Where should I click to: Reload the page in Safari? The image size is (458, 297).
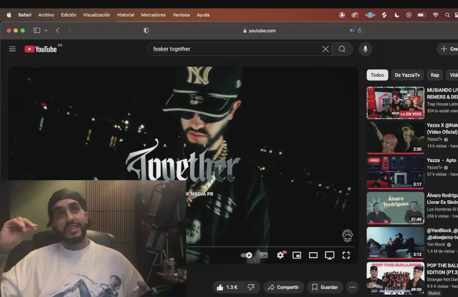[360, 31]
